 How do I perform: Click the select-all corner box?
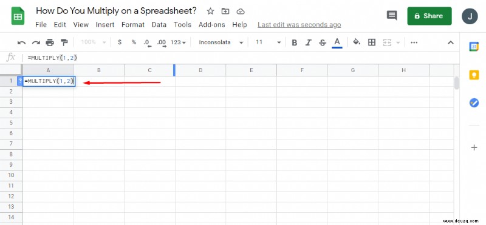[11, 70]
